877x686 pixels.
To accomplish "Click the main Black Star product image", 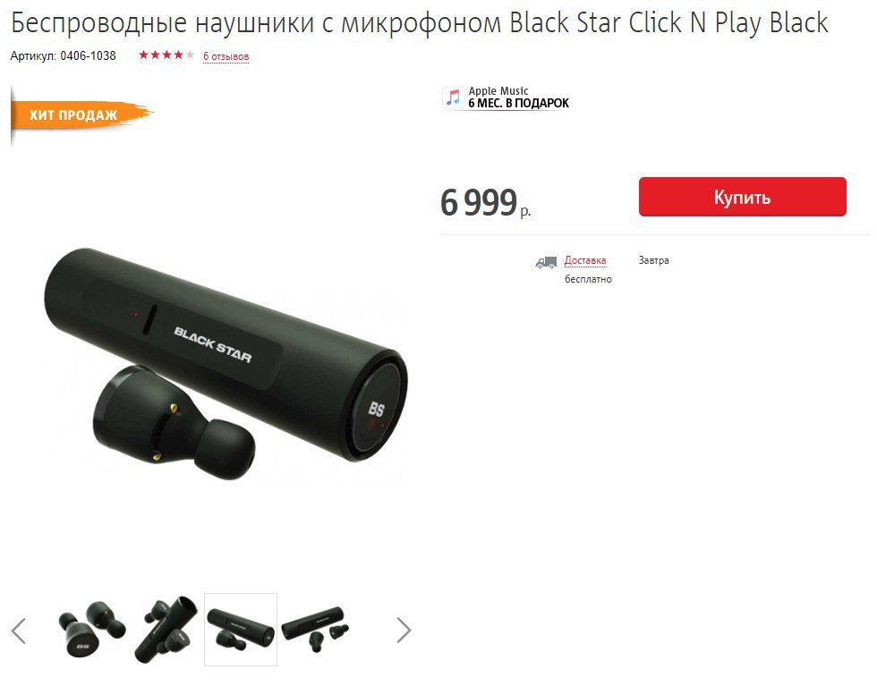I will tap(226, 363).
